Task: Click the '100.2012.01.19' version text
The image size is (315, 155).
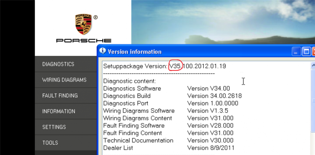Action: pos(204,66)
